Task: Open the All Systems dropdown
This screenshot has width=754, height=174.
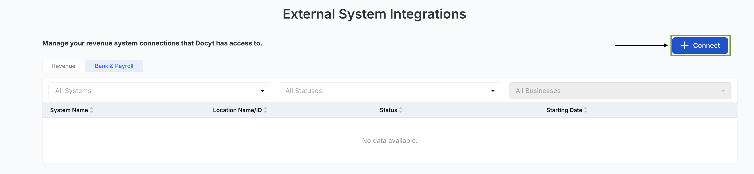Action: (159, 91)
